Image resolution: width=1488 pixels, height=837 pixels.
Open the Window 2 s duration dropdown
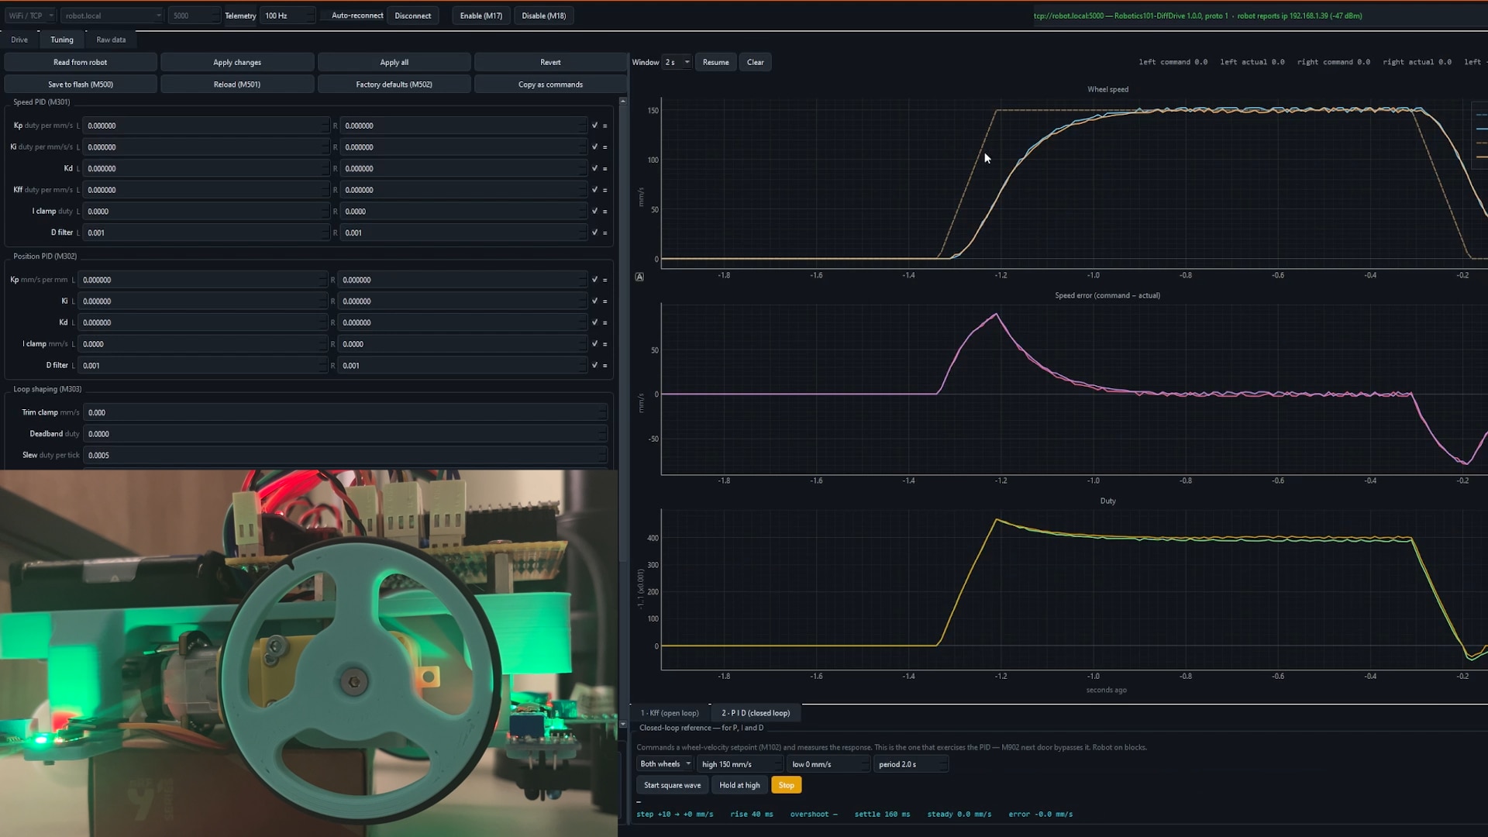tap(677, 62)
